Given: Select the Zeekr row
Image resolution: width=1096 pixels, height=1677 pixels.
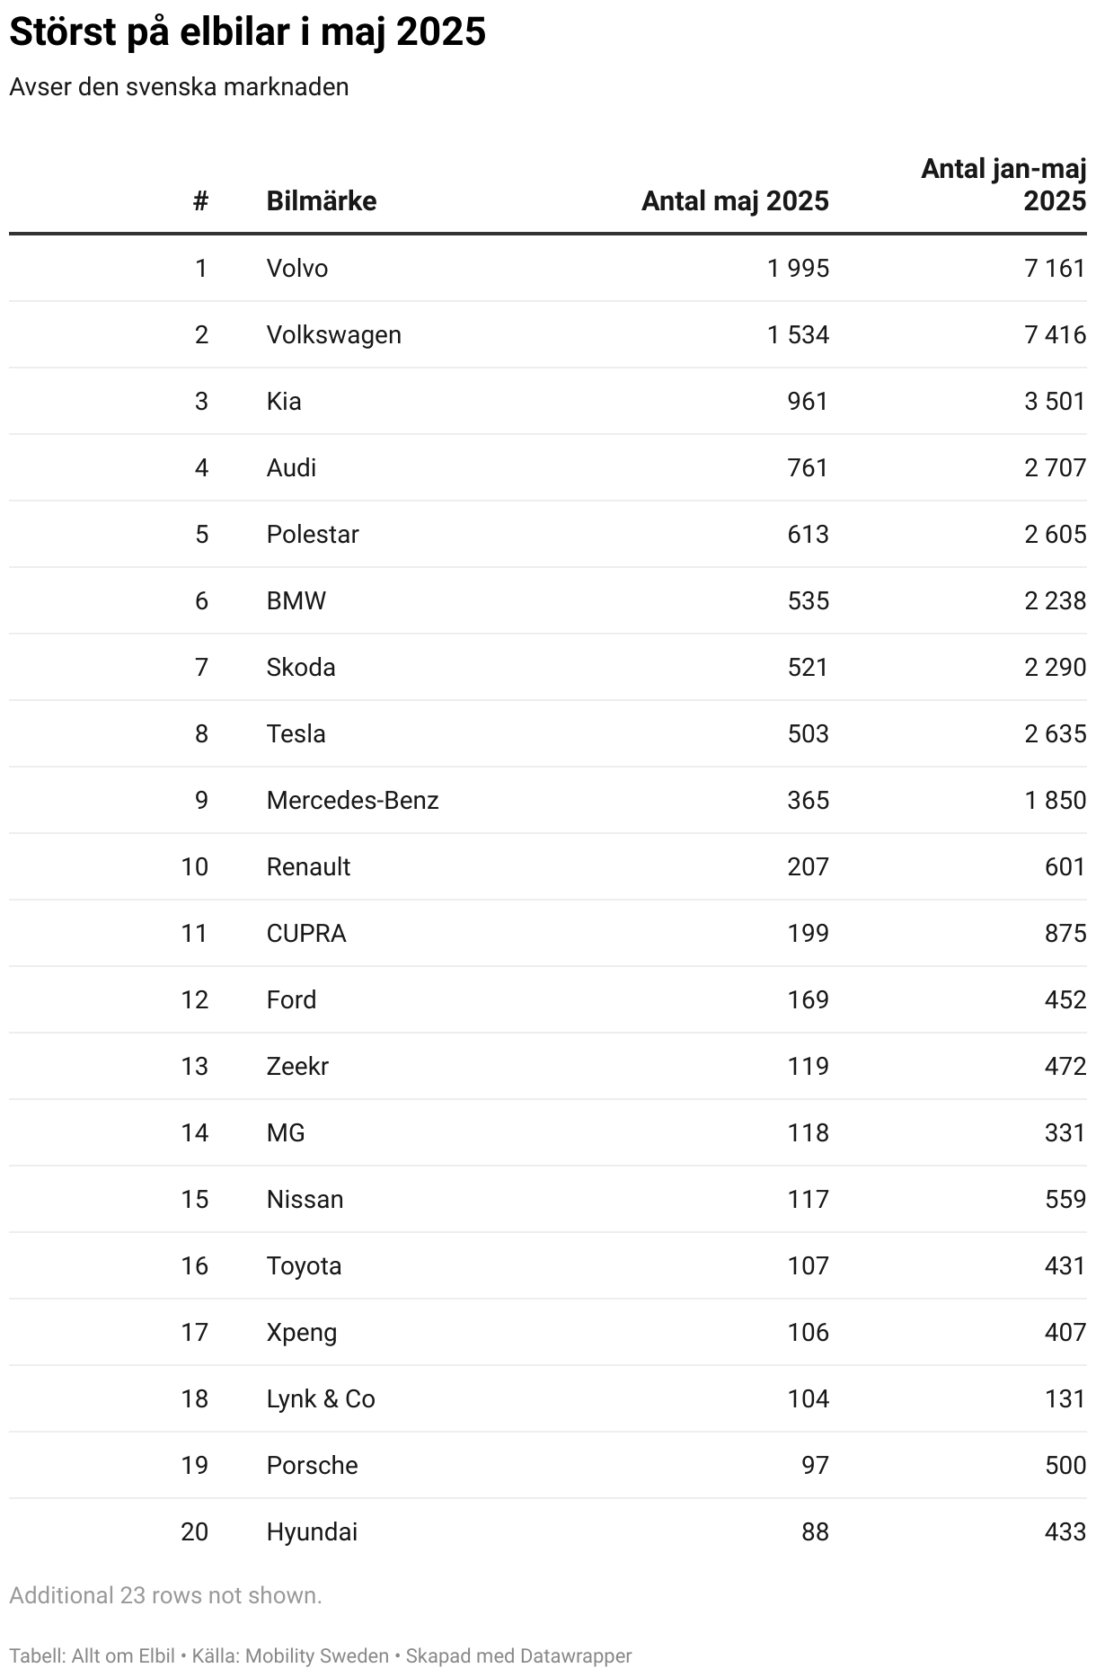Looking at the screenshot, I should (x=548, y=1066).
